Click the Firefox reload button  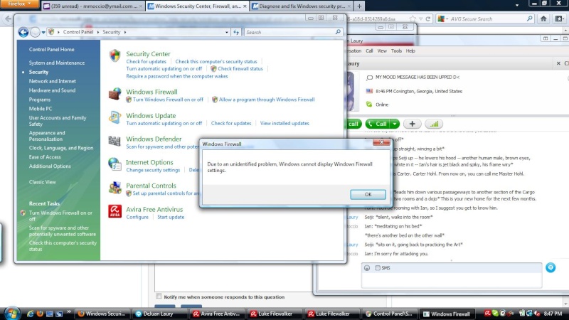point(428,19)
